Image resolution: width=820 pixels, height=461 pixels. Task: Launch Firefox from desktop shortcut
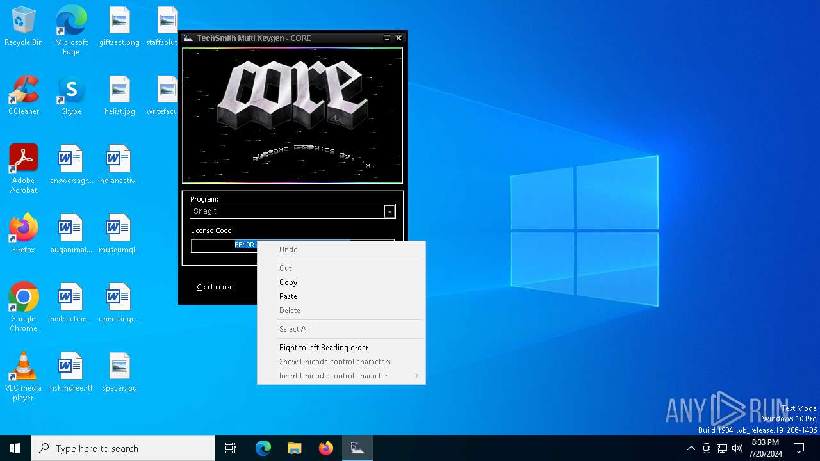pyautogui.click(x=24, y=233)
